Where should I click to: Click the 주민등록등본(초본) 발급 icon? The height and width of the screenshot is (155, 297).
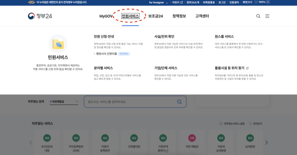[x=76, y=138]
